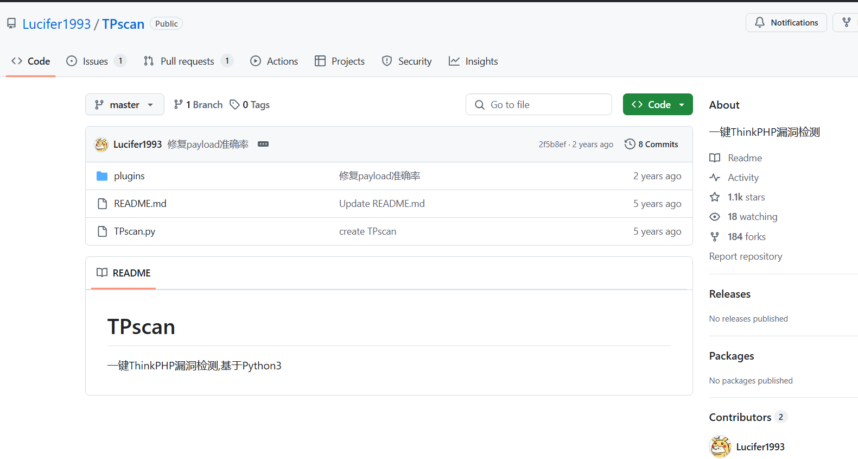Image resolution: width=858 pixels, height=459 pixels.
Task: Open the Update README.md commit message
Action: 382,204
